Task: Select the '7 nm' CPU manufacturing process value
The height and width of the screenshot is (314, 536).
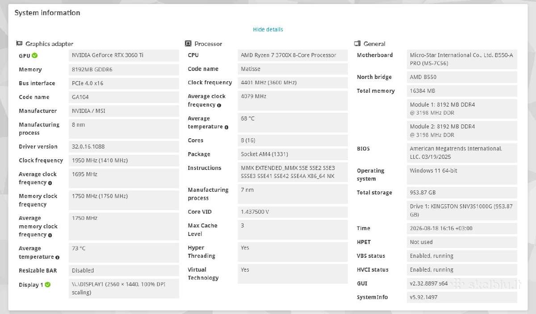Action: coord(293,194)
